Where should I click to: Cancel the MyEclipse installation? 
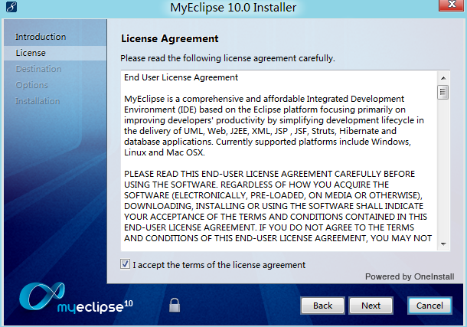pyautogui.click(x=429, y=306)
